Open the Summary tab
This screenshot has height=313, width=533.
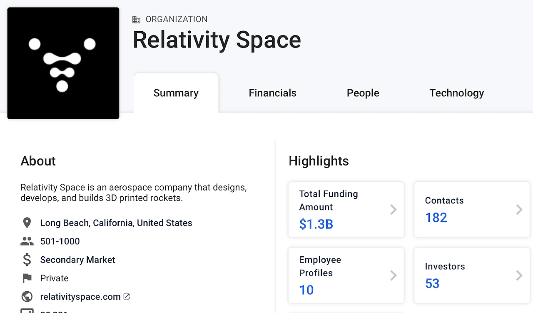(x=176, y=93)
